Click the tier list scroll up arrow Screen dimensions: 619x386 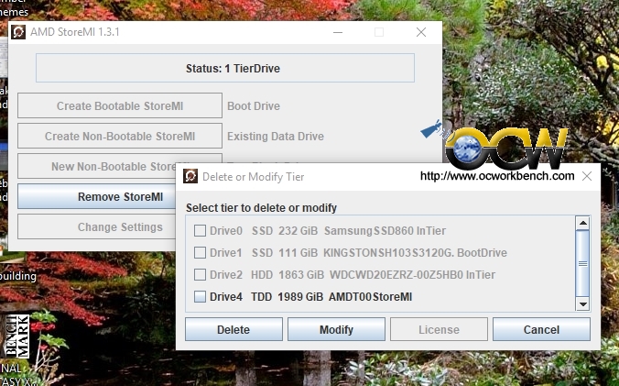tap(582, 223)
